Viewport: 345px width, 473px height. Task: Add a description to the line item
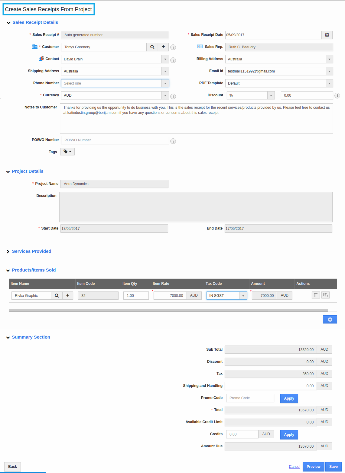click(x=325, y=295)
